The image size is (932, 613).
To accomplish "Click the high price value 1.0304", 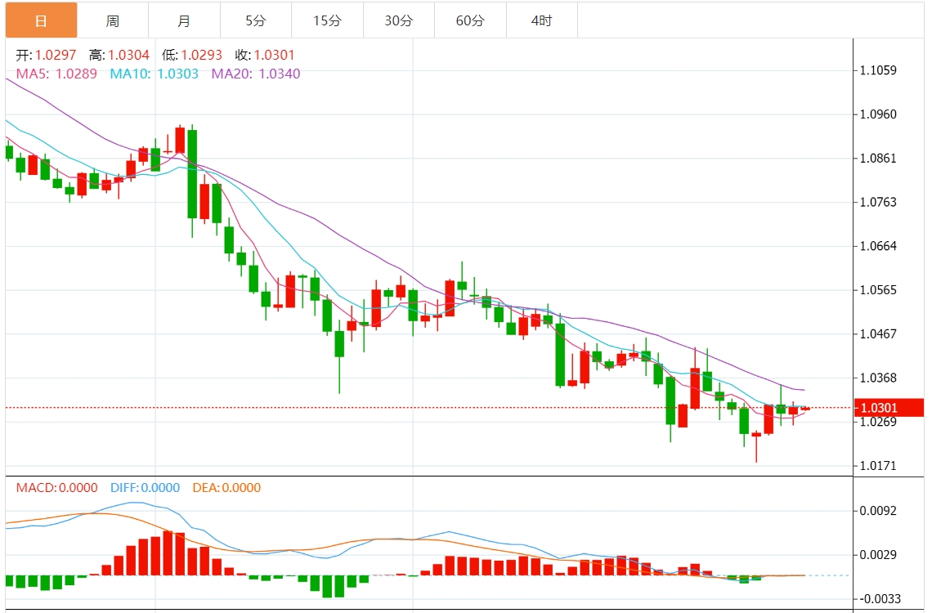I will (128, 56).
